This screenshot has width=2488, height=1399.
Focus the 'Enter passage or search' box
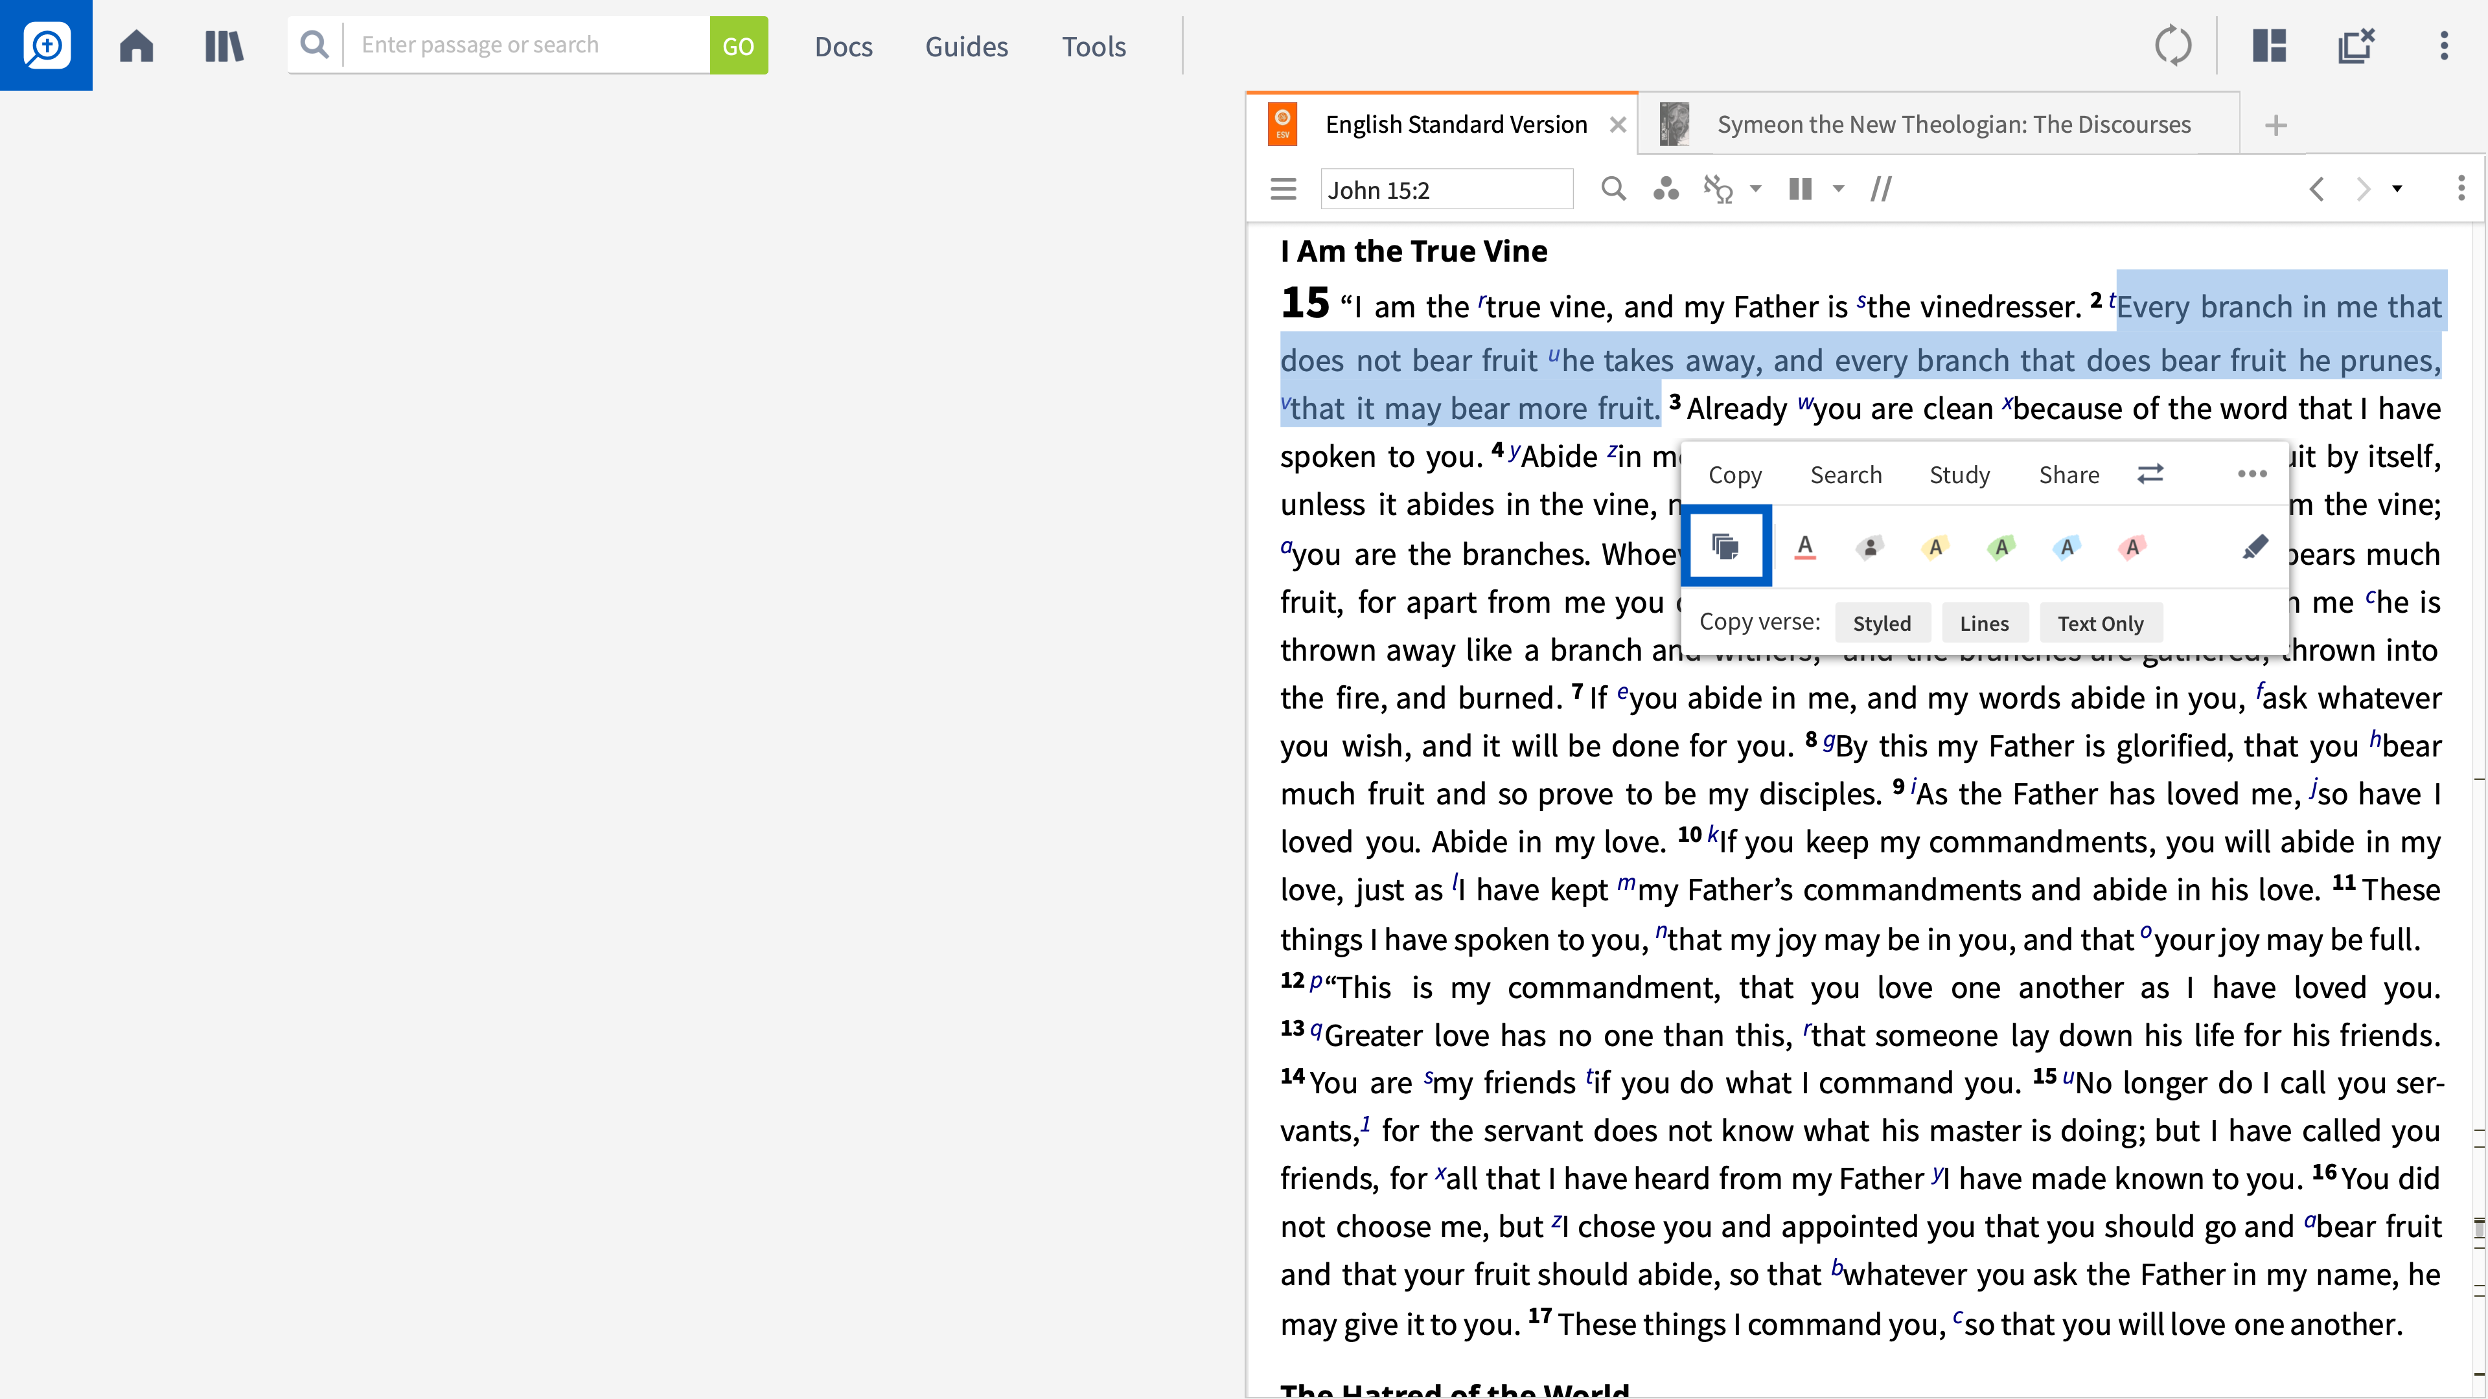[x=527, y=45]
